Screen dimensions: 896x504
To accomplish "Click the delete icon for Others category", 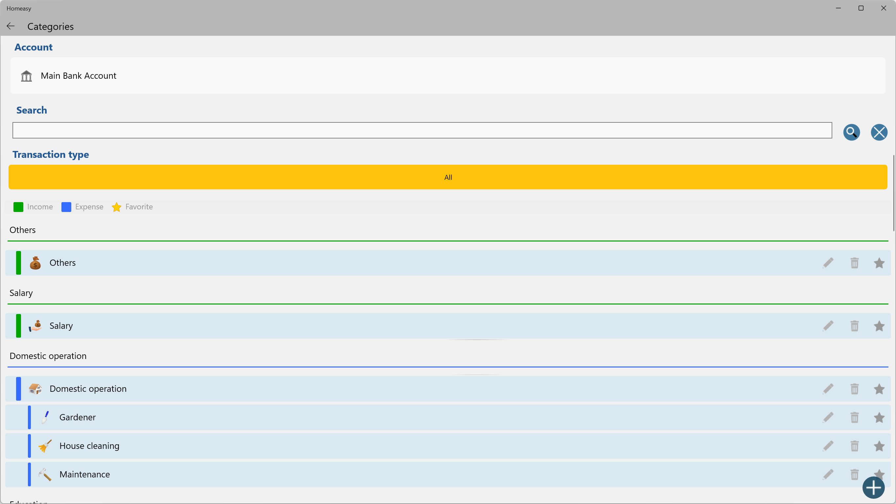I will (x=855, y=263).
